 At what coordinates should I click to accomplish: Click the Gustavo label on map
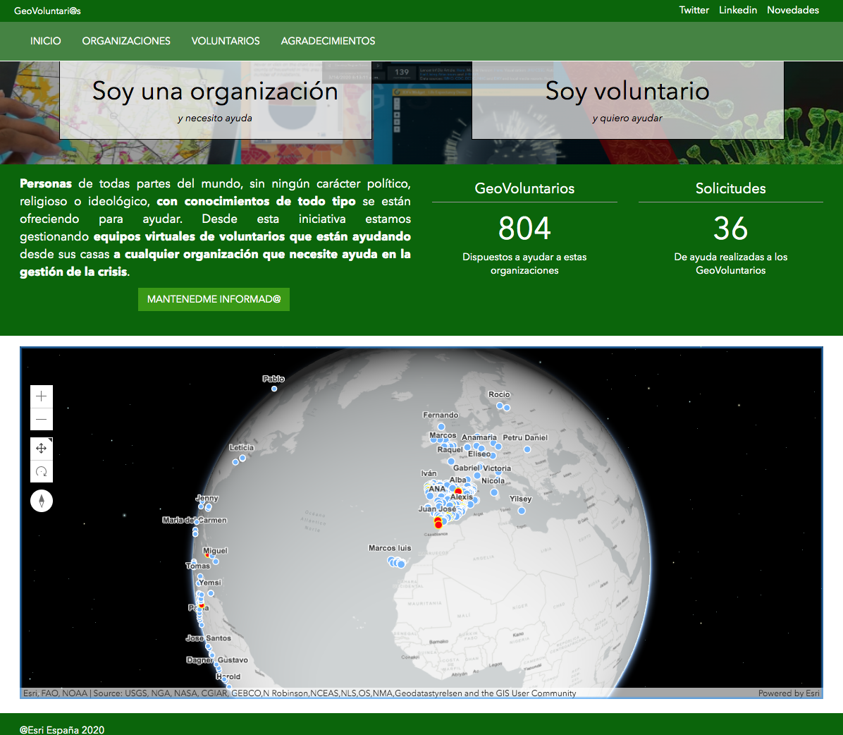[233, 660]
